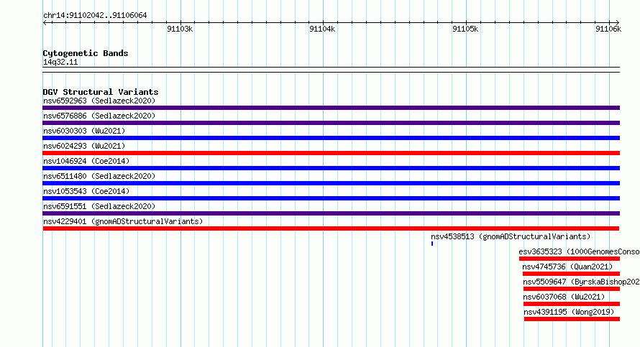This screenshot has width=640, height=347.
Task: Open variant label nsv4229401 (gnomADStructuralVariants)
Action: coord(123,221)
